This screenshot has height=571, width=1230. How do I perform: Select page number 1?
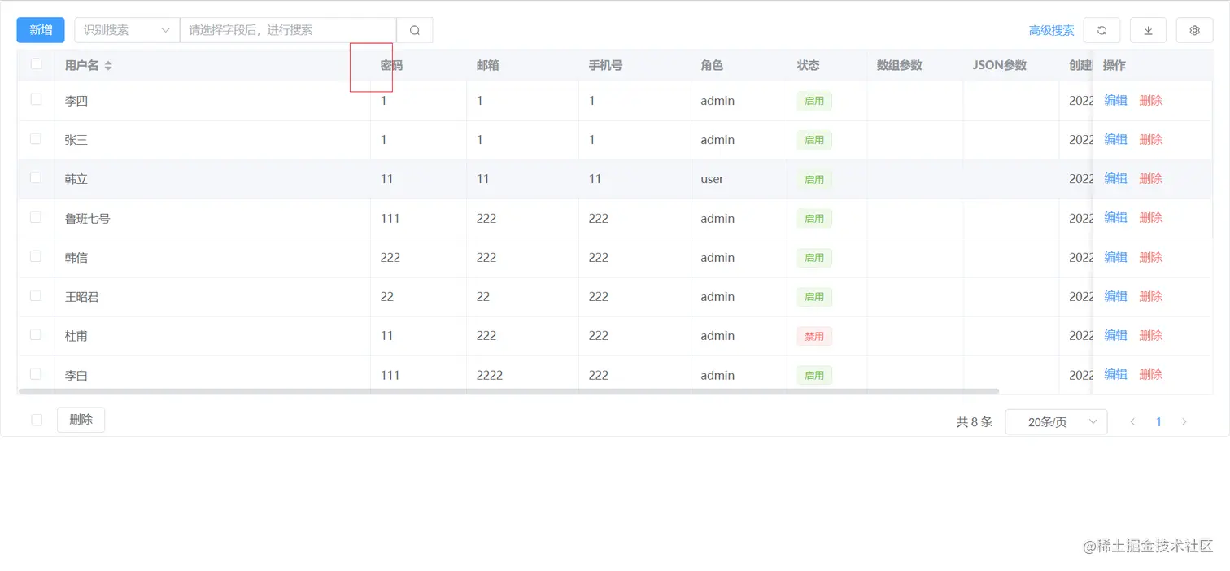[x=1158, y=421]
